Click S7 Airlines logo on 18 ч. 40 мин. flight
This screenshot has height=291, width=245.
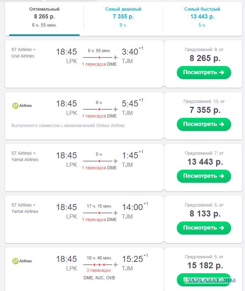[22, 261]
